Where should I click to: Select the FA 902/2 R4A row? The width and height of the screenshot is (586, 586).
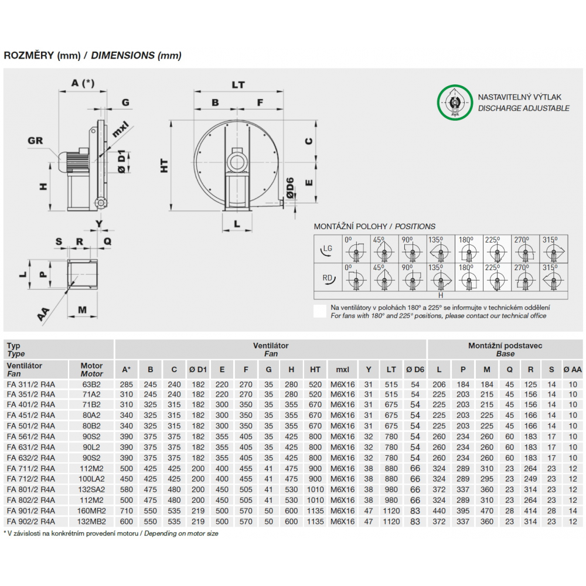[293, 522]
